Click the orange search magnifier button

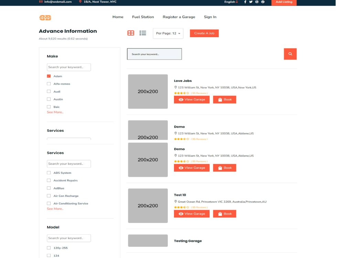tap(290, 54)
